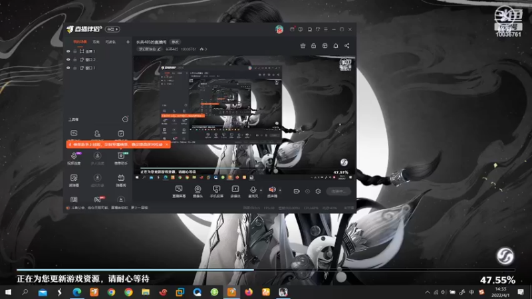
Task: Click the announcement text in the status bar
Action: 110,208
